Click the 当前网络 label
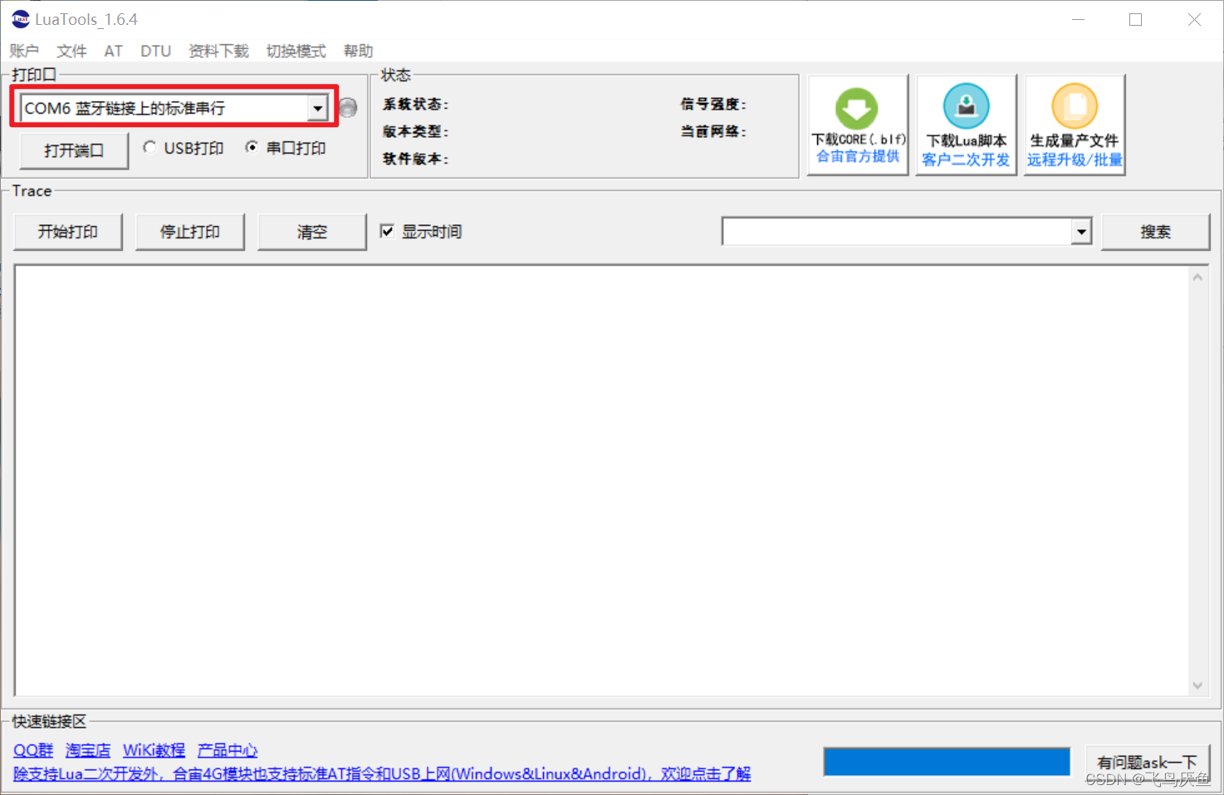 click(713, 131)
